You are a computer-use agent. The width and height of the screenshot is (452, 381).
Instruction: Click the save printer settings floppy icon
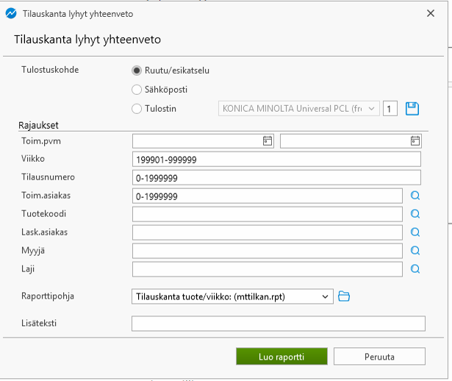click(412, 109)
